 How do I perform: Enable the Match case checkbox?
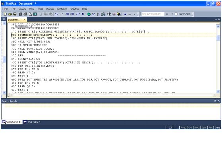pyautogui.click(x=176, y=14)
